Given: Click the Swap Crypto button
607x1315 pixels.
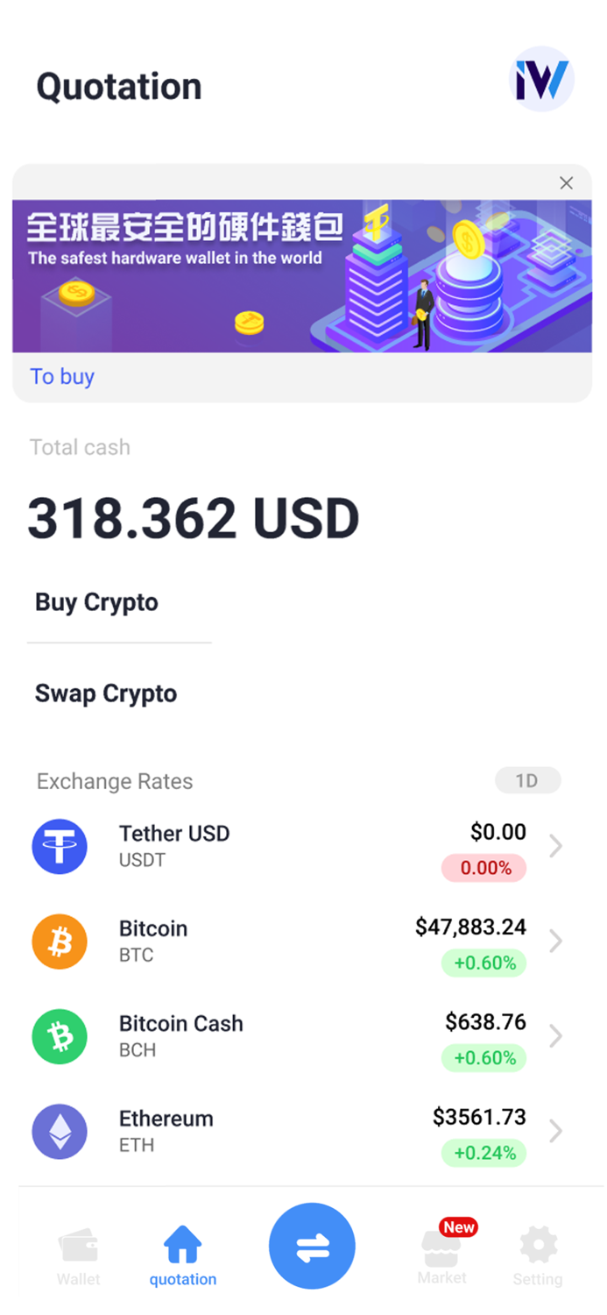Looking at the screenshot, I should pos(104,693).
